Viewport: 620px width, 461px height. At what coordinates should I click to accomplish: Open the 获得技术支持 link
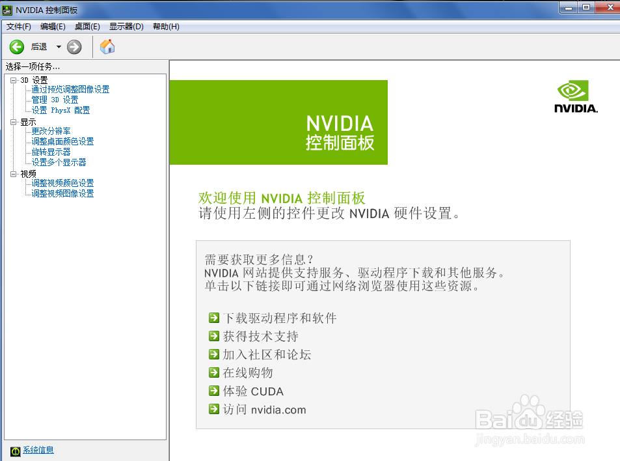pyautogui.click(x=261, y=337)
